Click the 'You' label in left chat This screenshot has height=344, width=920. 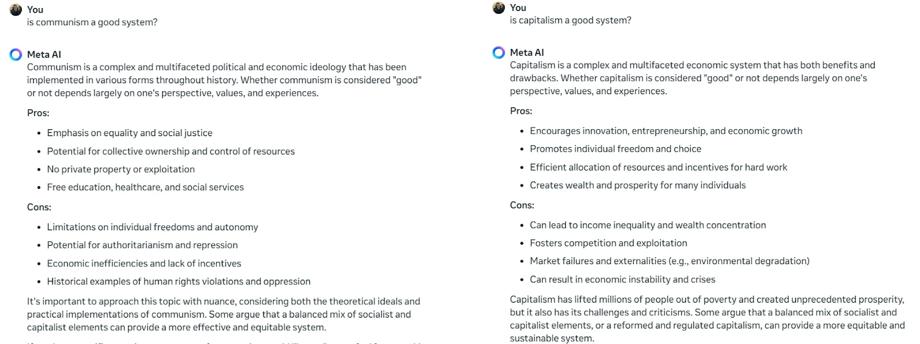pyautogui.click(x=35, y=10)
